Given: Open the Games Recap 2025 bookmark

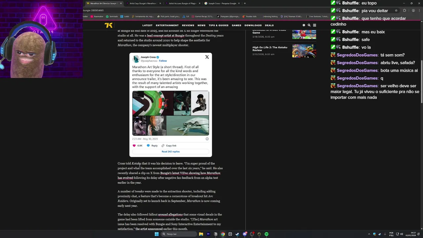Looking at the screenshot, I should (202, 17).
